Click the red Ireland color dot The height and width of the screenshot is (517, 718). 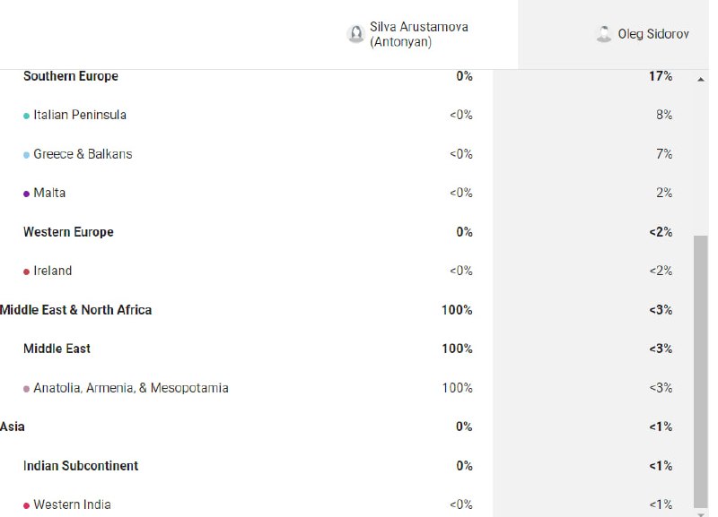pos(26,271)
